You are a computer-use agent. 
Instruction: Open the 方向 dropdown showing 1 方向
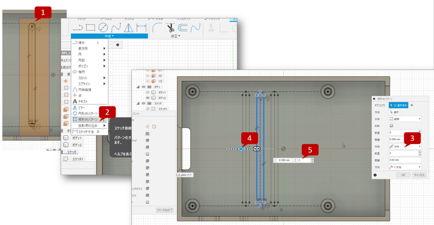(x=405, y=167)
